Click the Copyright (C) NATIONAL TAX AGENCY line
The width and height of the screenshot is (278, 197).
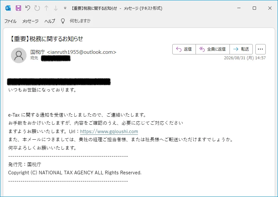tap(75, 173)
